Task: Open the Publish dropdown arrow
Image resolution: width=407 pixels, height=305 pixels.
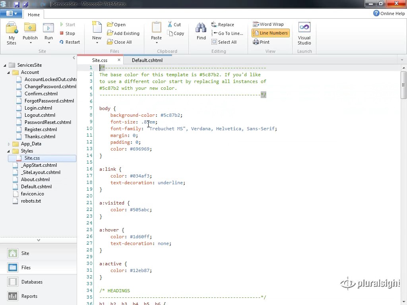Action: [x=30, y=43]
